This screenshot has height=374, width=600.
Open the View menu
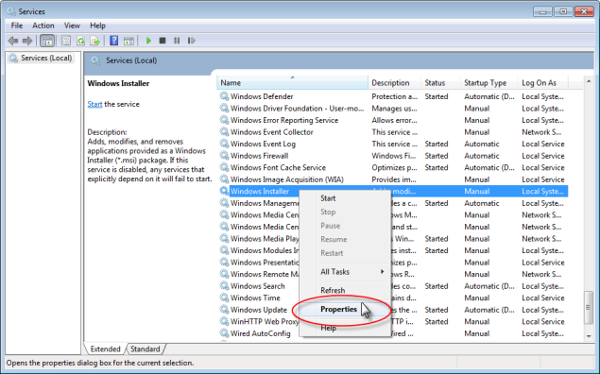(x=72, y=25)
